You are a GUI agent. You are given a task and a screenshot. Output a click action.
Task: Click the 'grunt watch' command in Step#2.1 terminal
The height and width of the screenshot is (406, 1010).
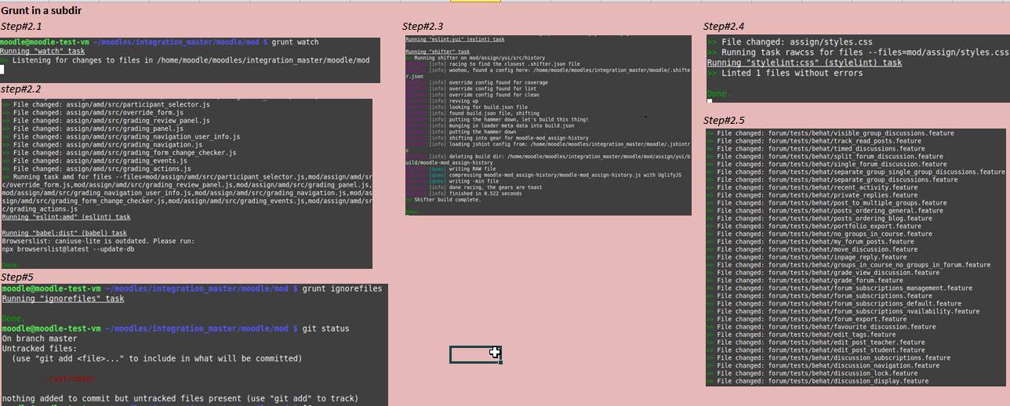tap(296, 42)
